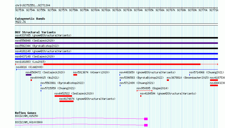
Task: Select the nsv6556848 Sedlazeck2020 label
Action: 35,41
